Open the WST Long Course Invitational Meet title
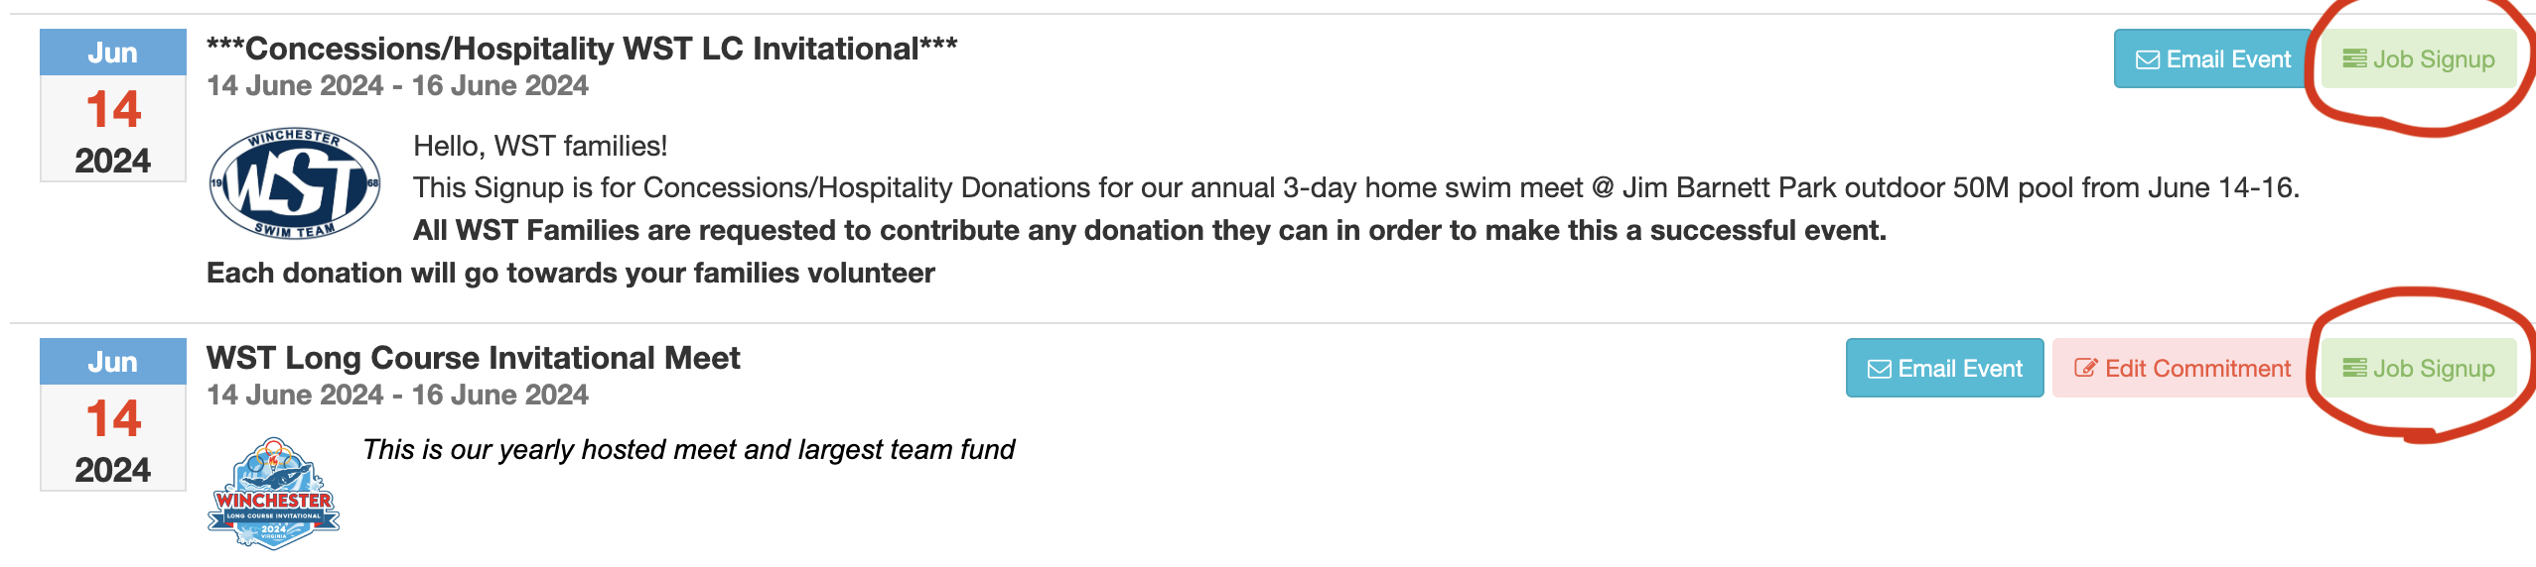The width and height of the screenshot is (2536, 567). pos(474,358)
